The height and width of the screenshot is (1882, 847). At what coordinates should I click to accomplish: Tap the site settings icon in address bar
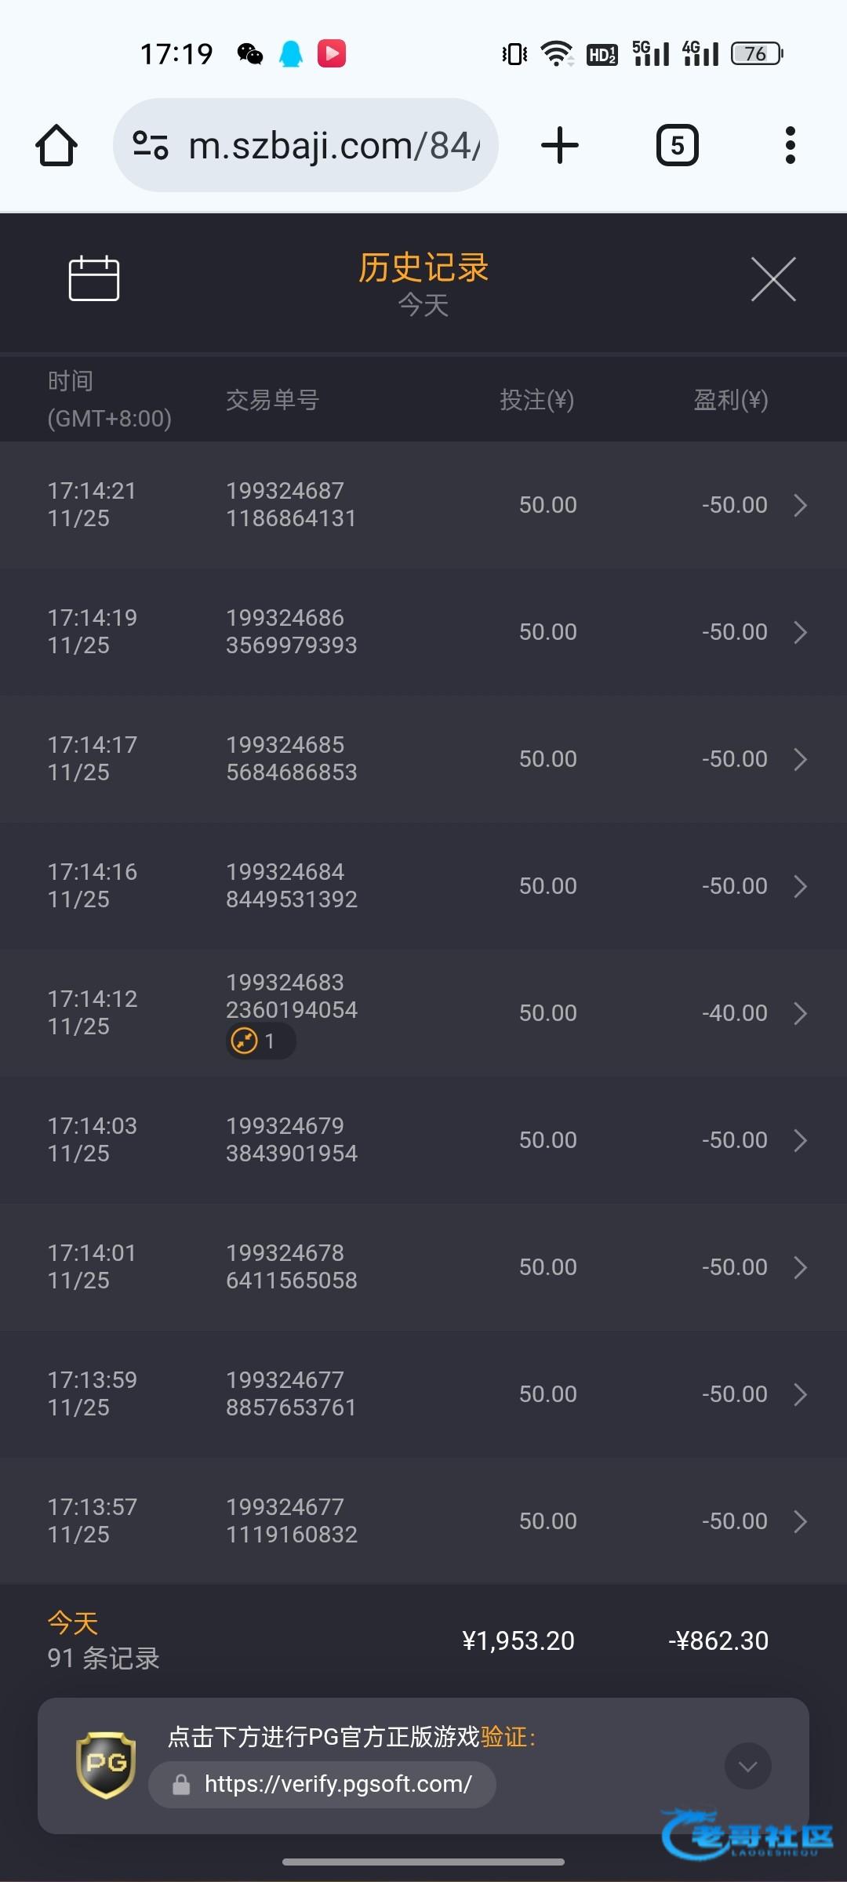coord(150,146)
